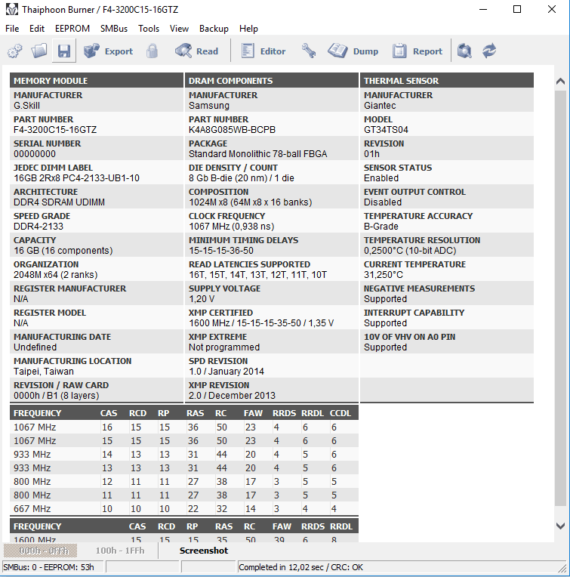570x577 pixels.
Task: Save dump with floppy disk icon
Action: tap(64, 51)
